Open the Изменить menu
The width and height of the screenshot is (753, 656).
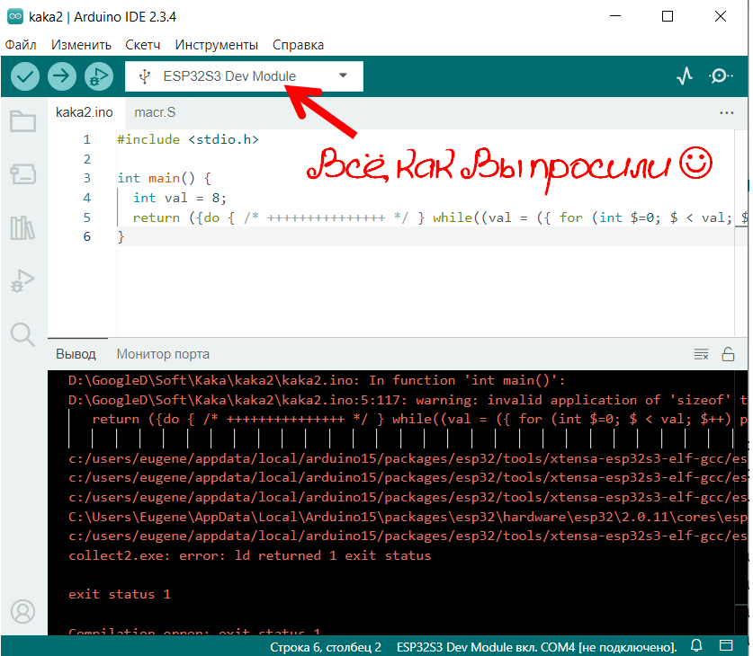(81, 45)
